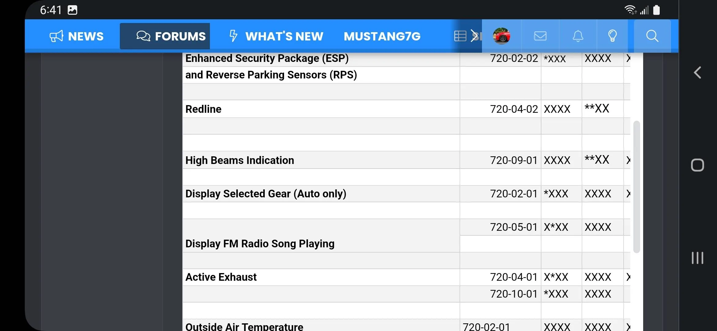
Task: Select 'Display FM Radio Song Playing' label
Action: [x=260, y=244]
